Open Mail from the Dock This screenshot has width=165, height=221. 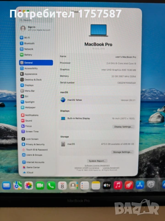coord(6,186)
